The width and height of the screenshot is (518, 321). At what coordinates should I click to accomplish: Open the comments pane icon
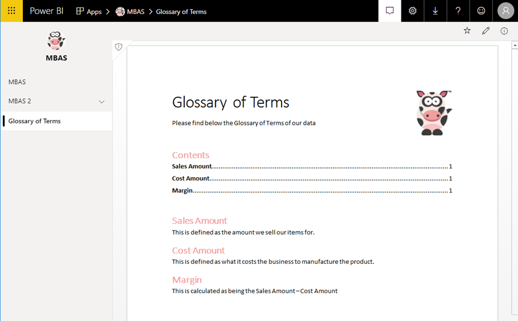click(389, 11)
